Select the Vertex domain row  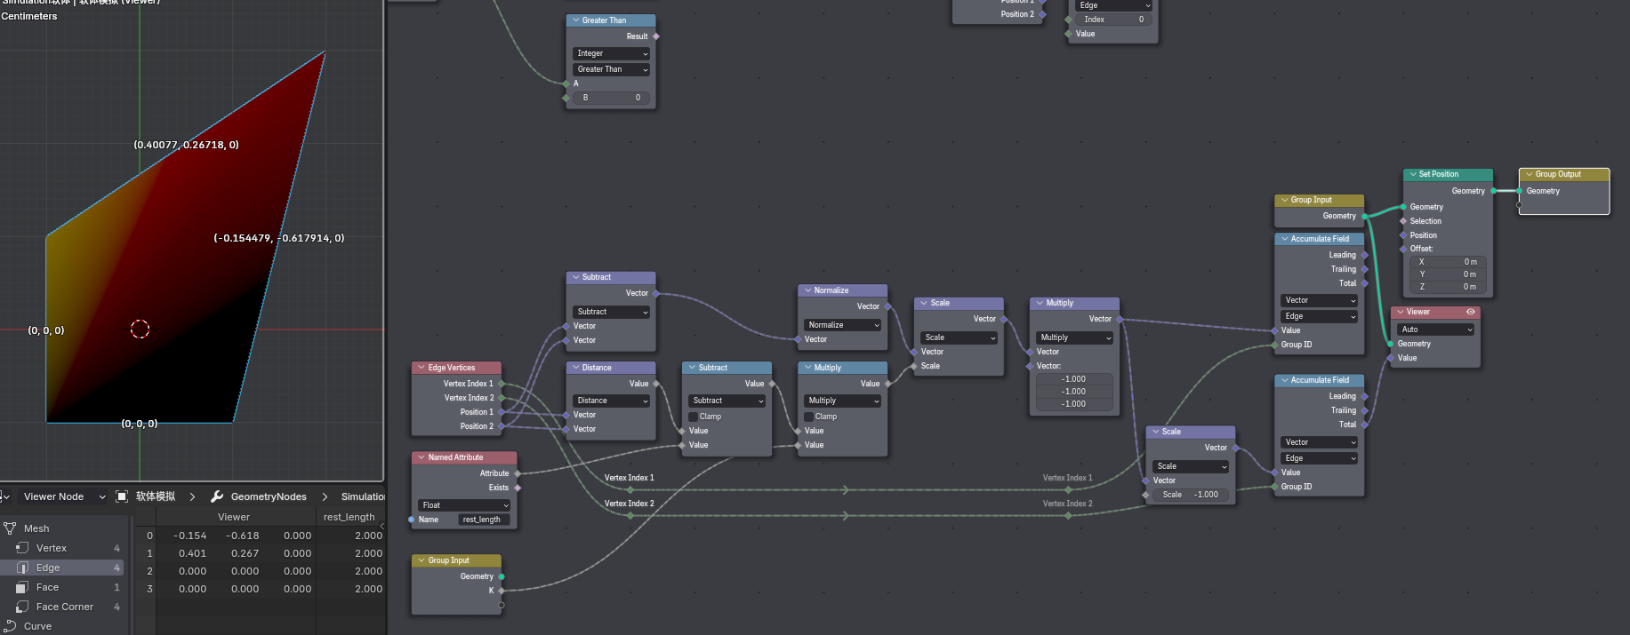63,548
